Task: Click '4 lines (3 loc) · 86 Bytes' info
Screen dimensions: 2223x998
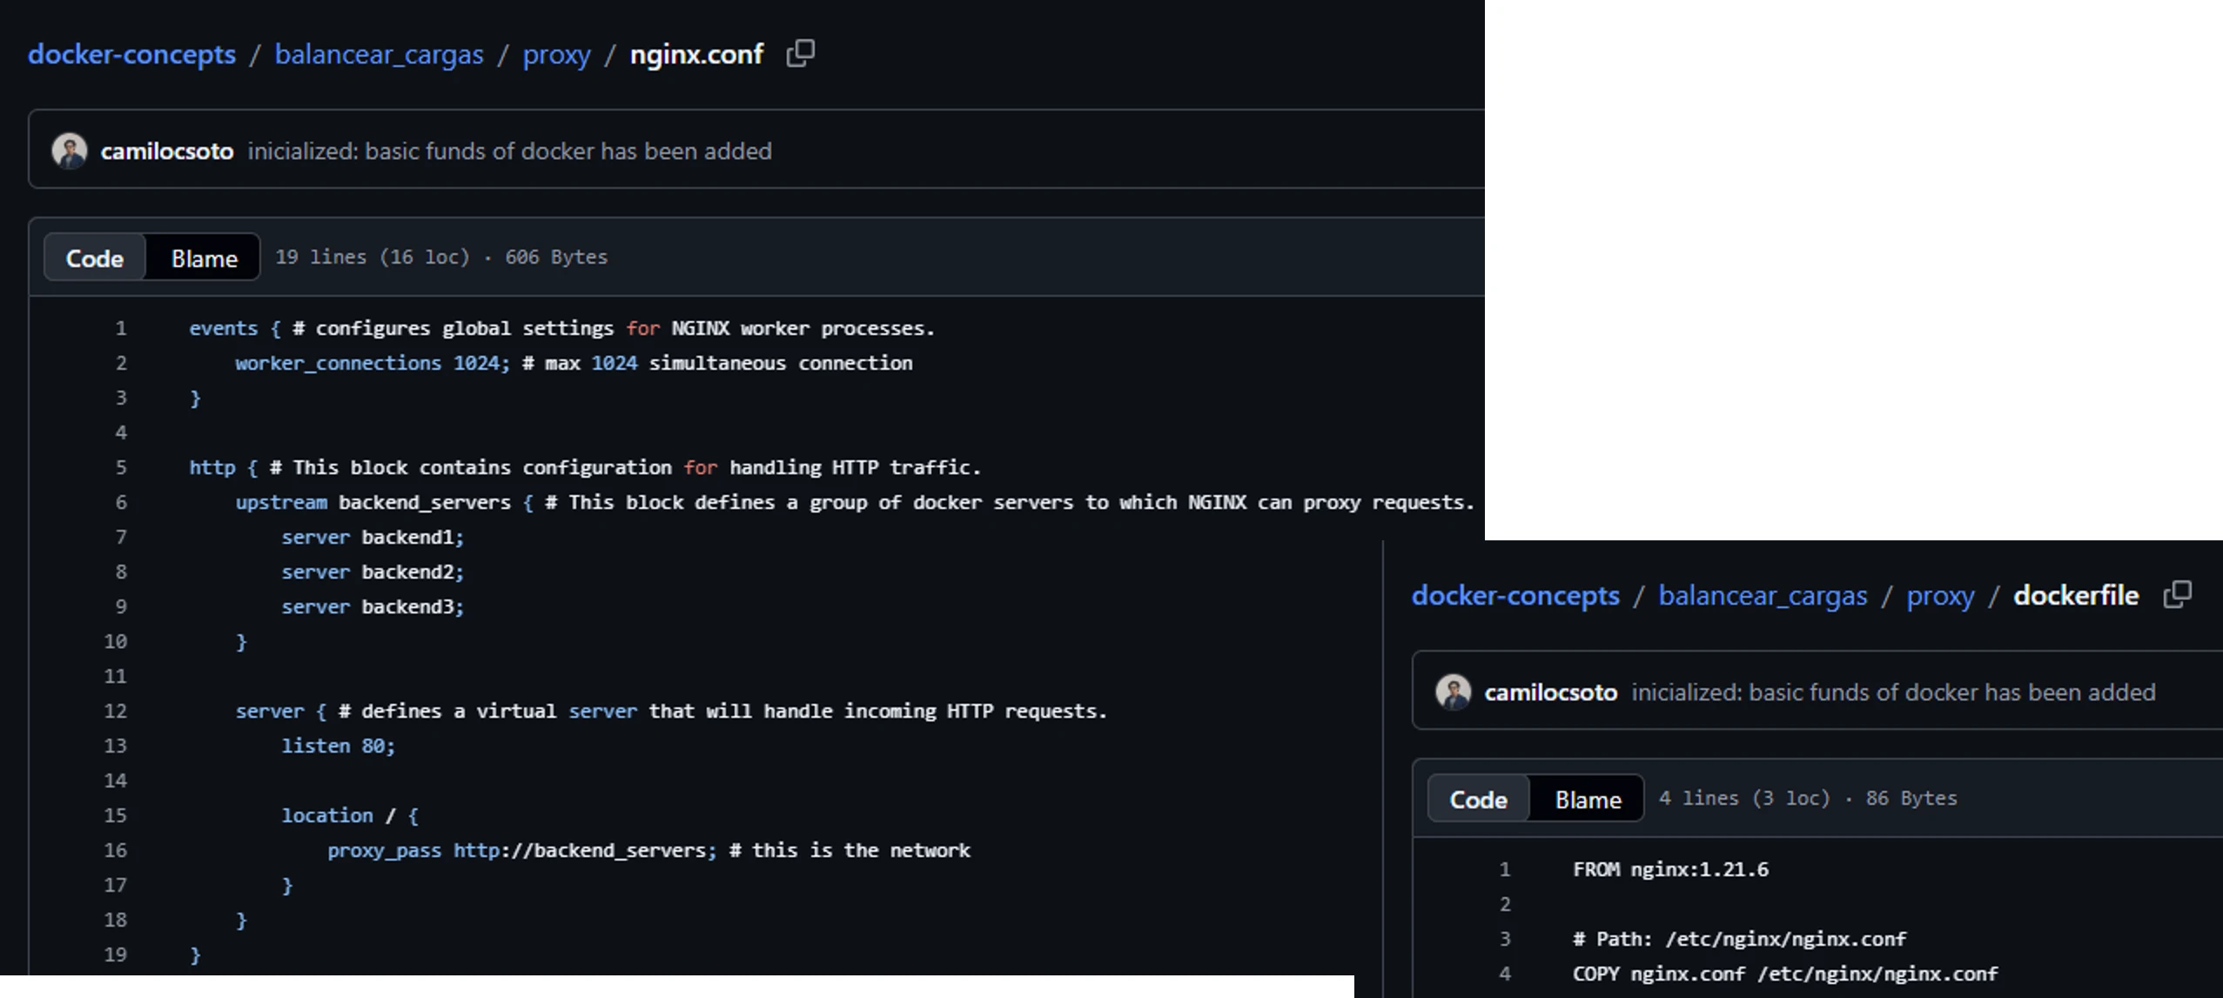Action: (x=1808, y=798)
